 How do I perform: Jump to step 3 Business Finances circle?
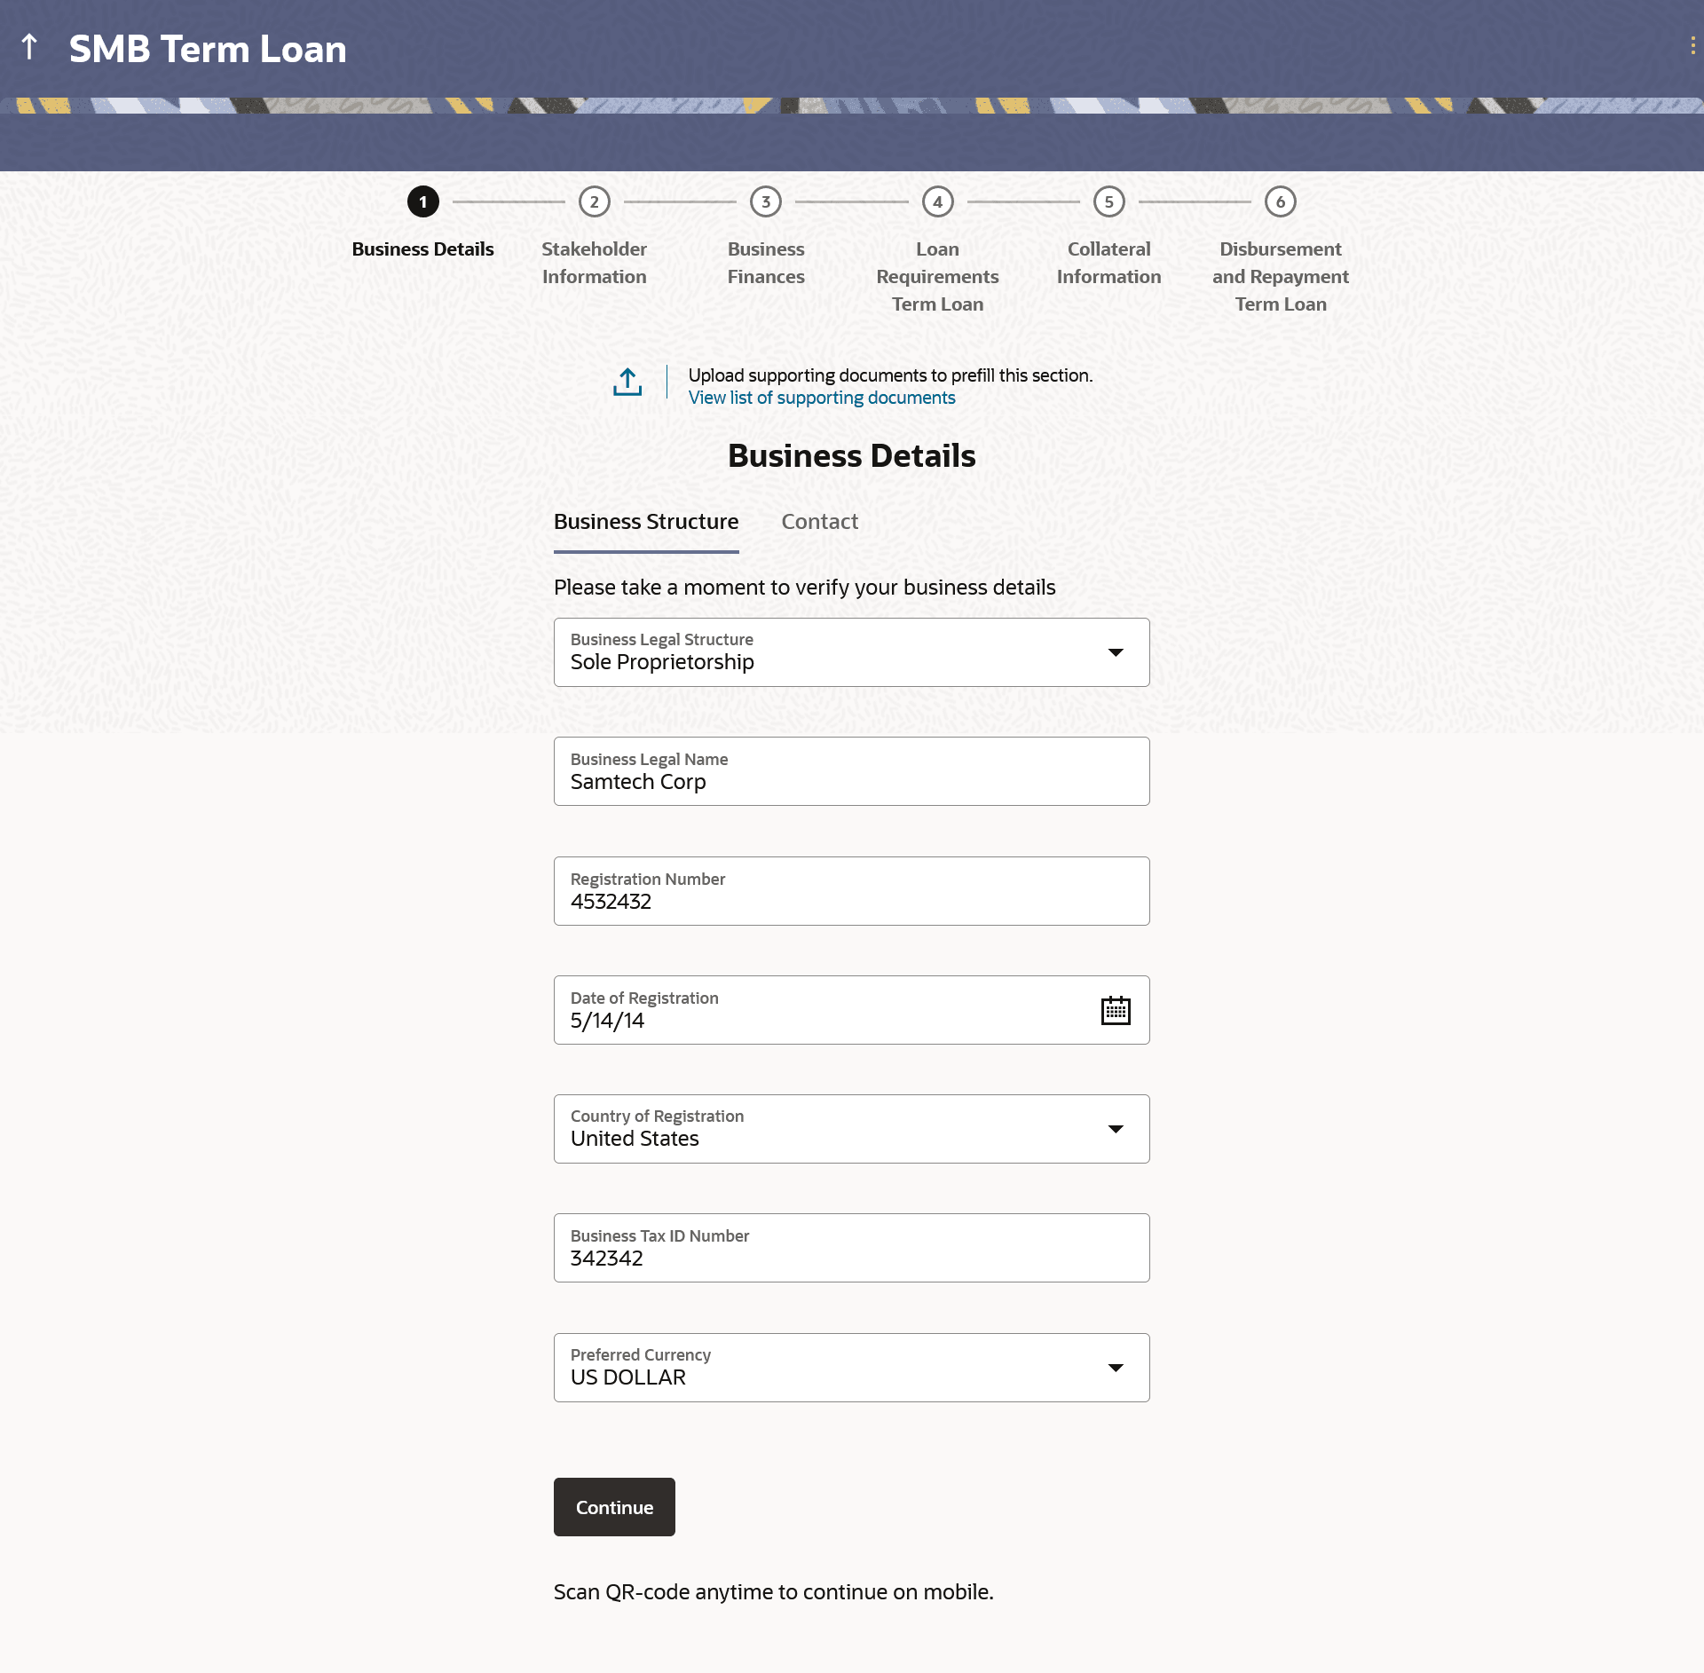pyautogui.click(x=765, y=201)
